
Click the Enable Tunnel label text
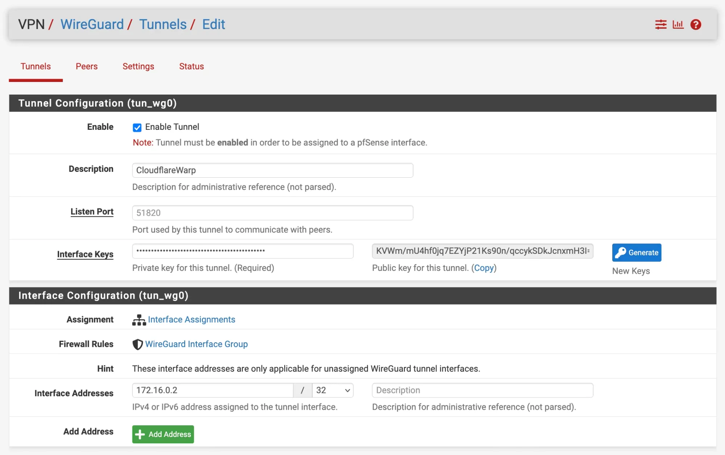click(172, 127)
